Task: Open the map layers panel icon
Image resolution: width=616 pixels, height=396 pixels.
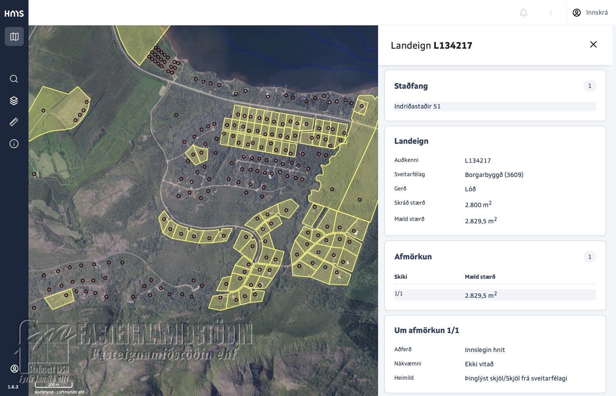Action: [x=14, y=101]
